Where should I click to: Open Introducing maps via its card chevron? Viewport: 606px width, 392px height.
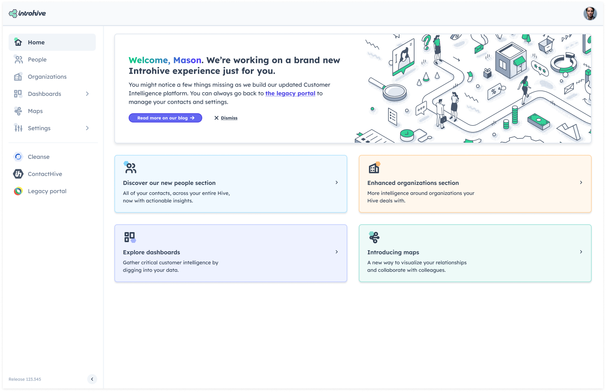click(x=581, y=252)
